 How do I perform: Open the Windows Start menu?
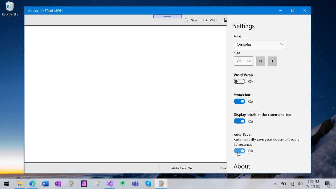(6, 184)
